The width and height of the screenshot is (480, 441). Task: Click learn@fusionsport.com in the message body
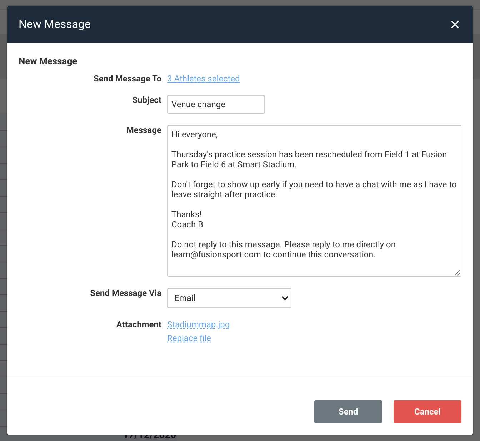pyautogui.click(x=216, y=254)
